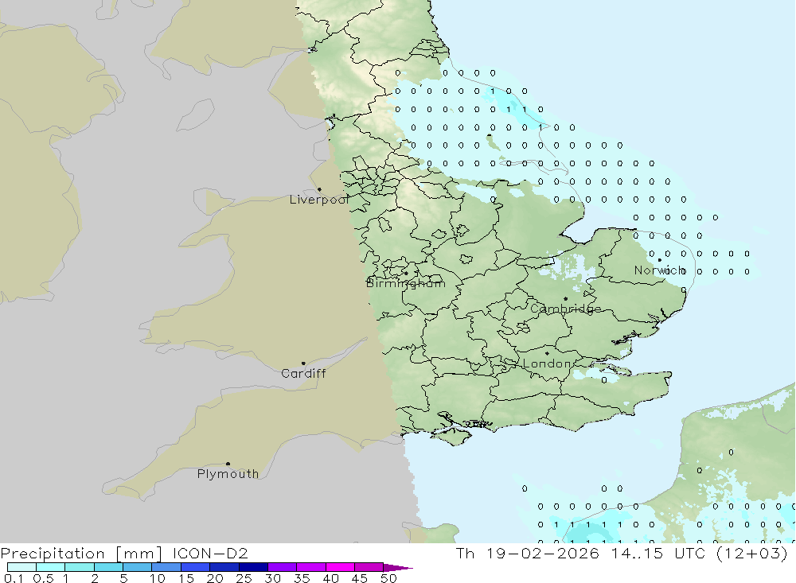The width and height of the screenshot is (796, 583).
Task: Select the city marker dot above Cambridge label
Action: click(565, 299)
